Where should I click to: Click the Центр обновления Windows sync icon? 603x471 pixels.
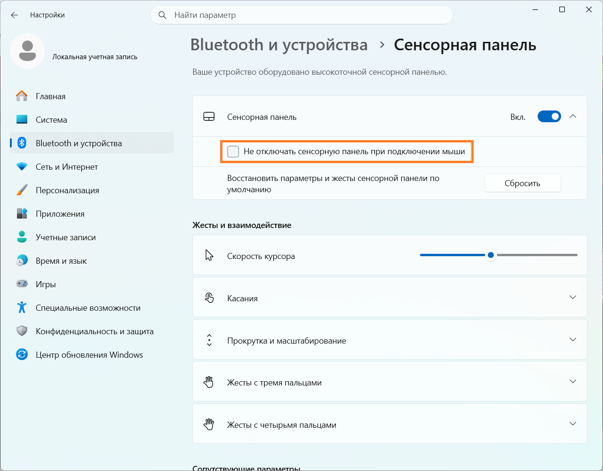[22, 354]
